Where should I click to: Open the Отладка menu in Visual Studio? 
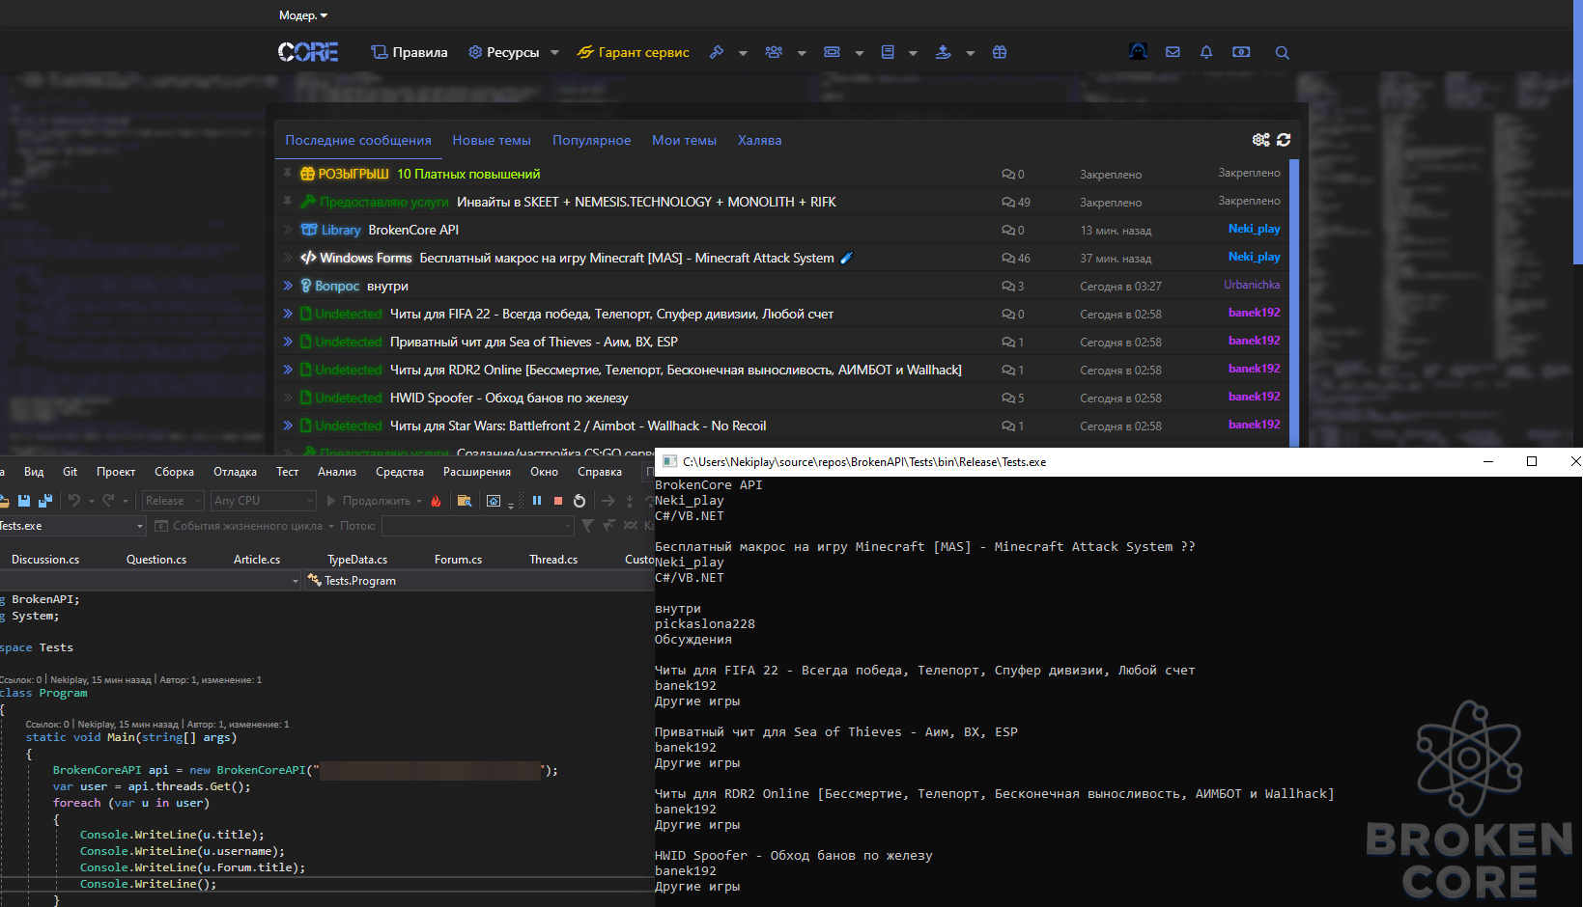pos(235,472)
